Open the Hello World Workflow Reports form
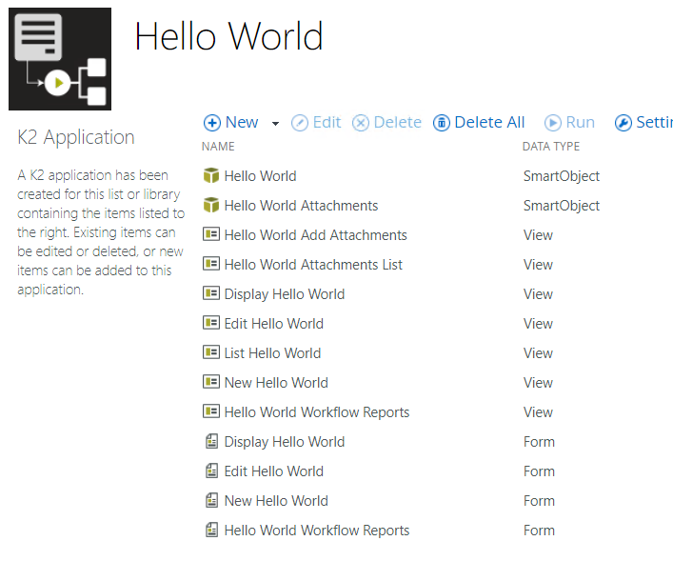The width and height of the screenshot is (673, 561). pyautogui.click(x=317, y=531)
